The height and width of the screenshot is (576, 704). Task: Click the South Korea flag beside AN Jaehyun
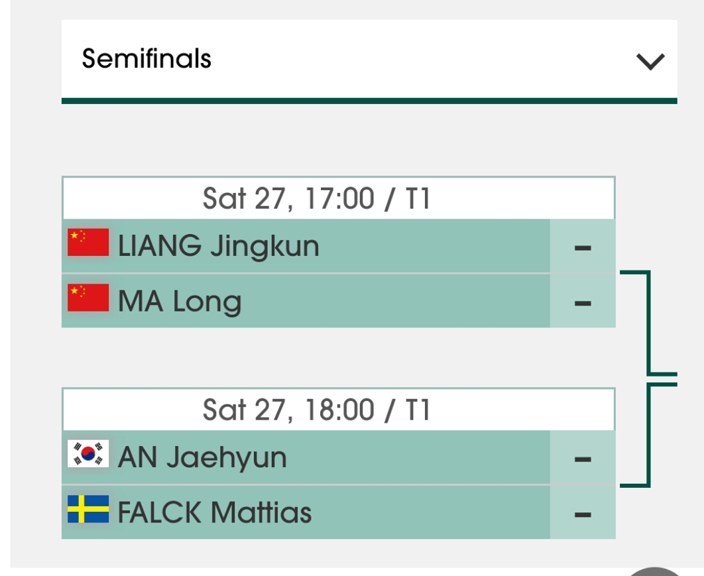pyautogui.click(x=88, y=453)
